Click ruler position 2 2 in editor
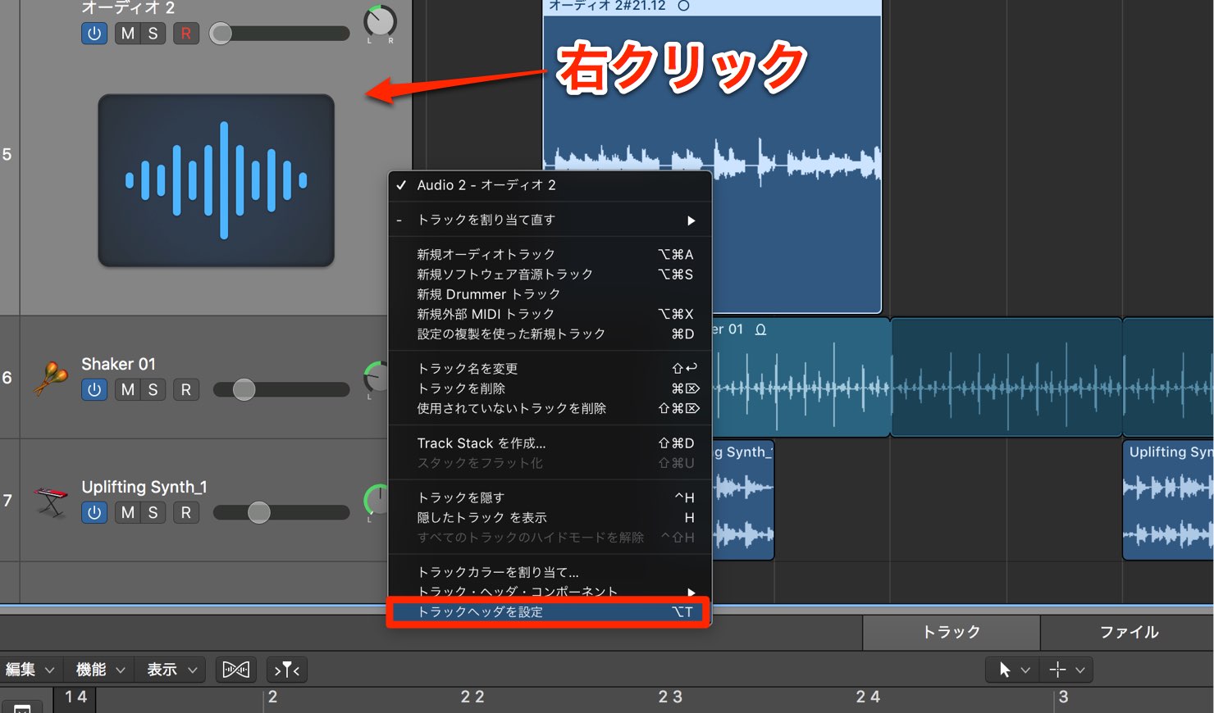The image size is (1214, 713). (x=472, y=697)
